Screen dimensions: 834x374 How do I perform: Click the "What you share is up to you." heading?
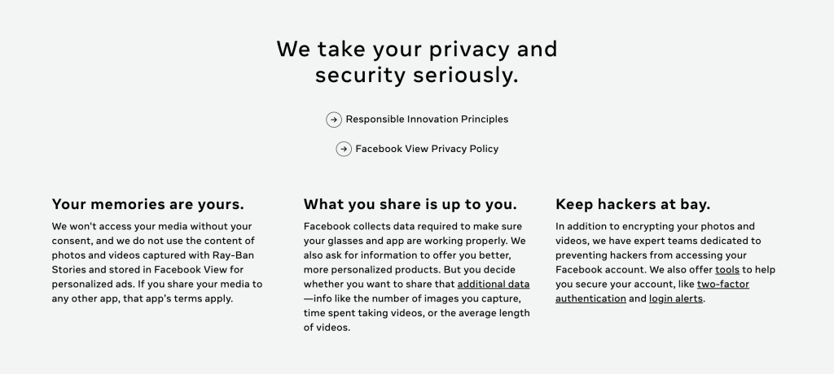(x=410, y=205)
